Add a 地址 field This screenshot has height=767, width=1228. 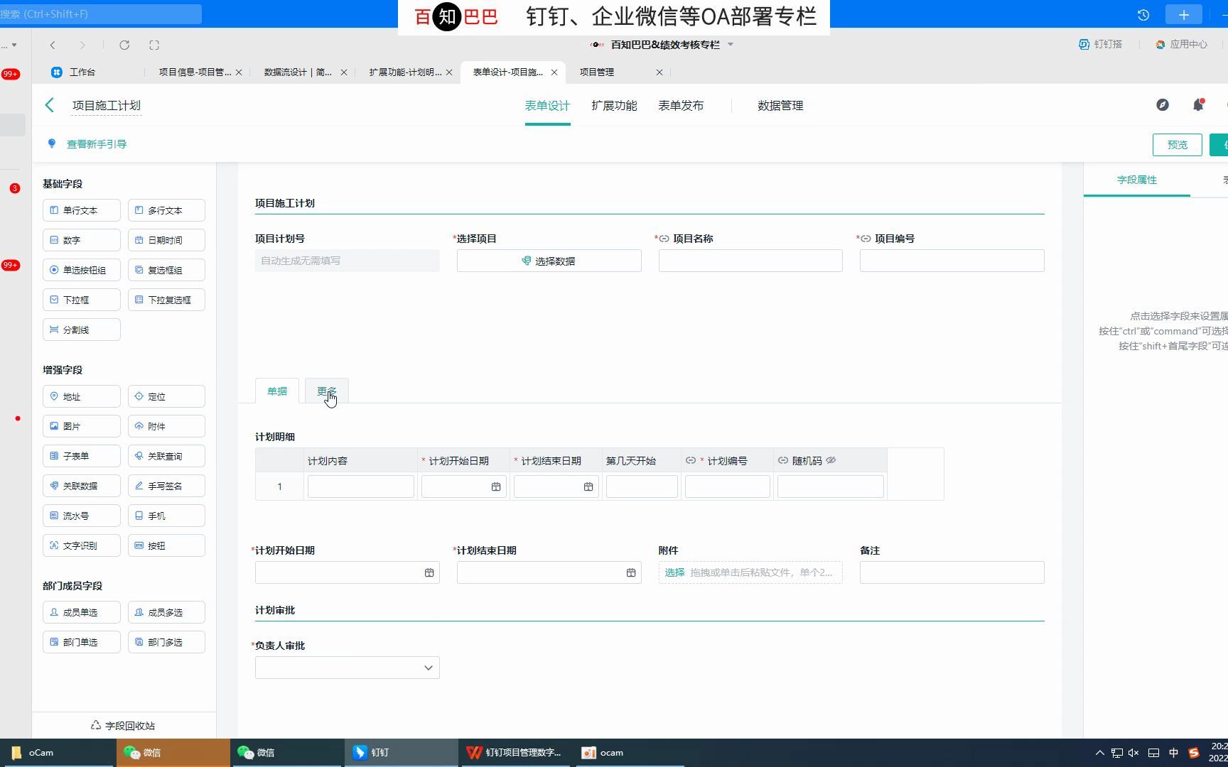tap(82, 396)
